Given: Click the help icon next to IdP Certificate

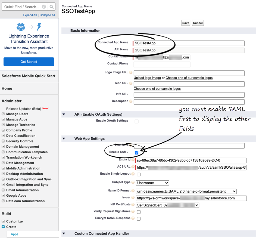Looking at the screenshot, I should pyautogui.click(x=133, y=205).
